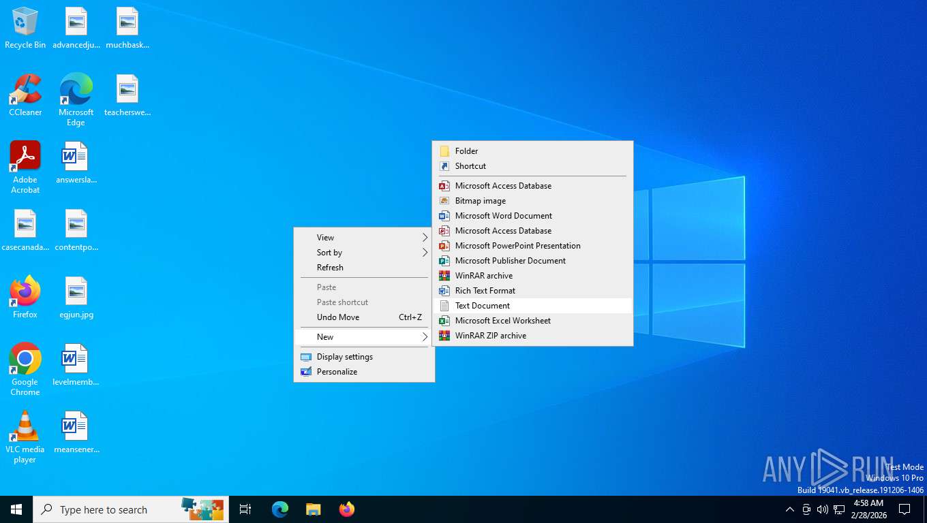927x523 pixels.
Task: Select the levelmemb... Word document icon
Action: (76, 365)
